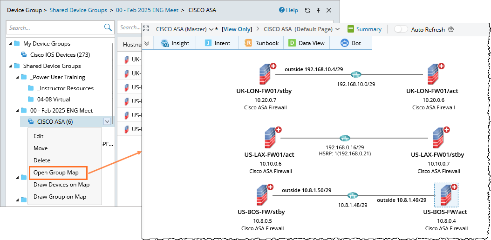
Task: Open the Bot tab
Action: pyautogui.click(x=351, y=43)
